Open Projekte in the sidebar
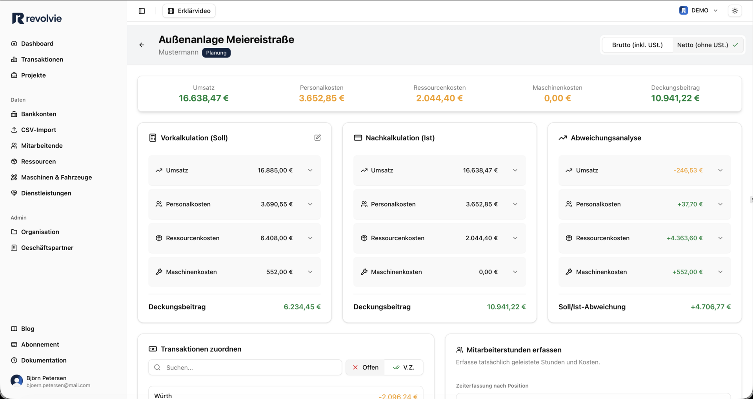 [33, 75]
